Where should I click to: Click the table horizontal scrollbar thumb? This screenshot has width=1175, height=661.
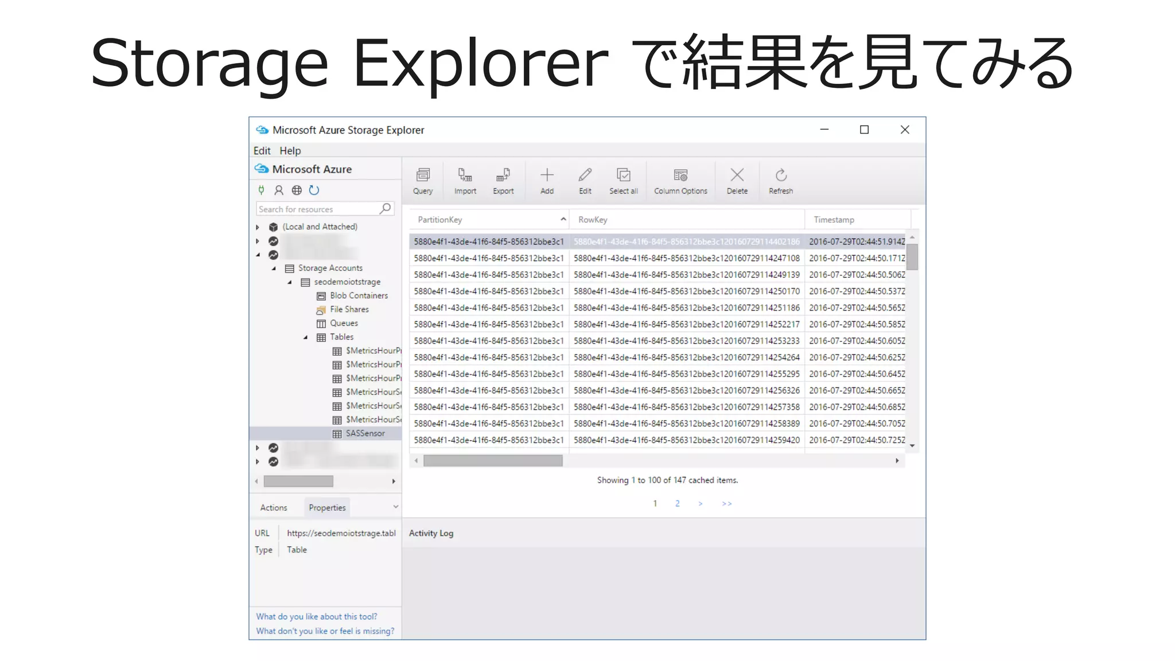tap(493, 461)
